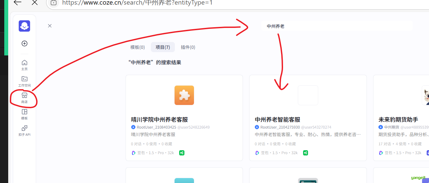Click the stats line on 中州养老智能客服 card
Image resolution: width=429 pixels, height=183 pixels.
click(275, 144)
